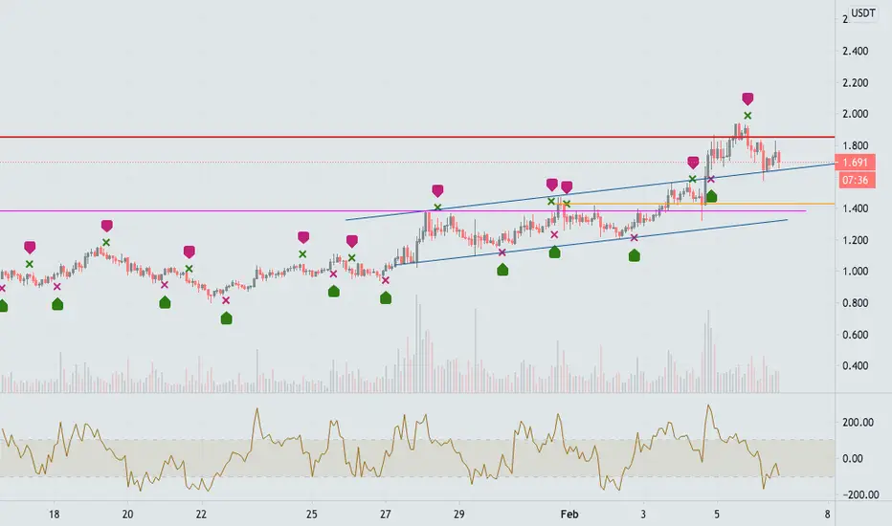The height and width of the screenshot is (526, 892).
Task: Click the 18 date label on the time axis
Action: [54, 515]
